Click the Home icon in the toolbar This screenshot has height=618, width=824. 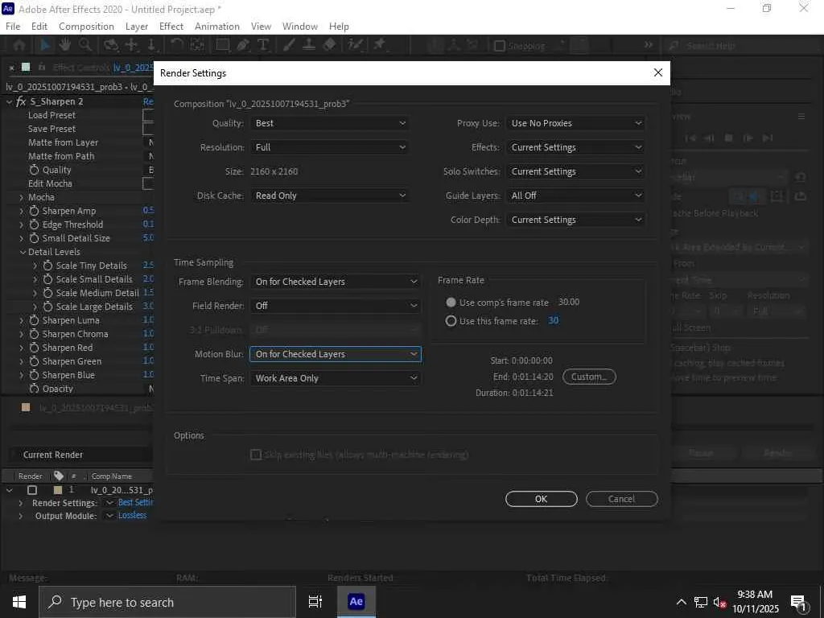tap(19, 45)
